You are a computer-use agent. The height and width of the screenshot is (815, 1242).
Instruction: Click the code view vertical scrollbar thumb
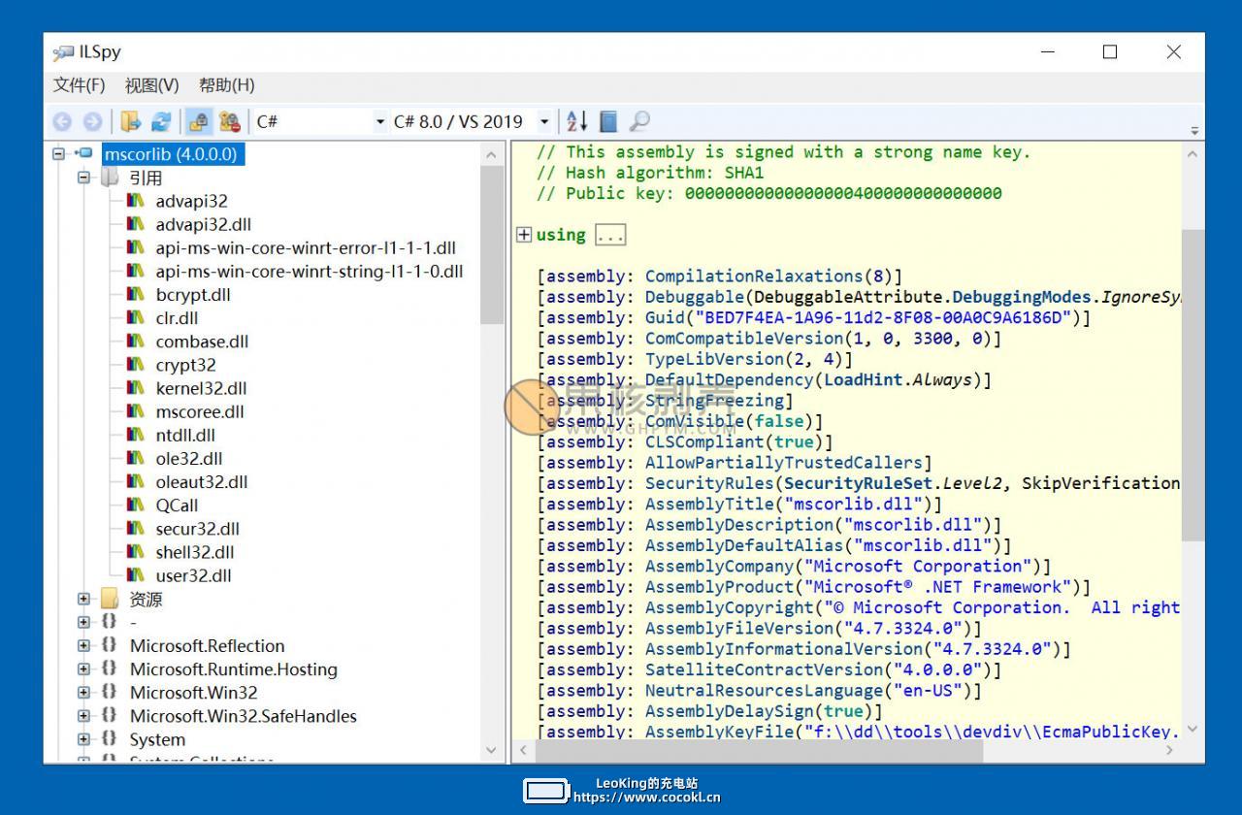(x=1193, y=385)
